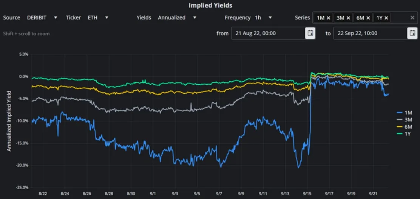The height and width of the screenshot is (199, 420).
Task: Click the Shift + scroll to zoom hint
Action: click(26, 33)
